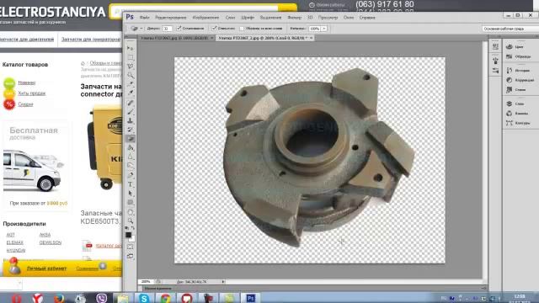The height and width of the screenshot is (303, 539).
Task: Select the Zoom tool in toolbox
Action: point(131,221)
